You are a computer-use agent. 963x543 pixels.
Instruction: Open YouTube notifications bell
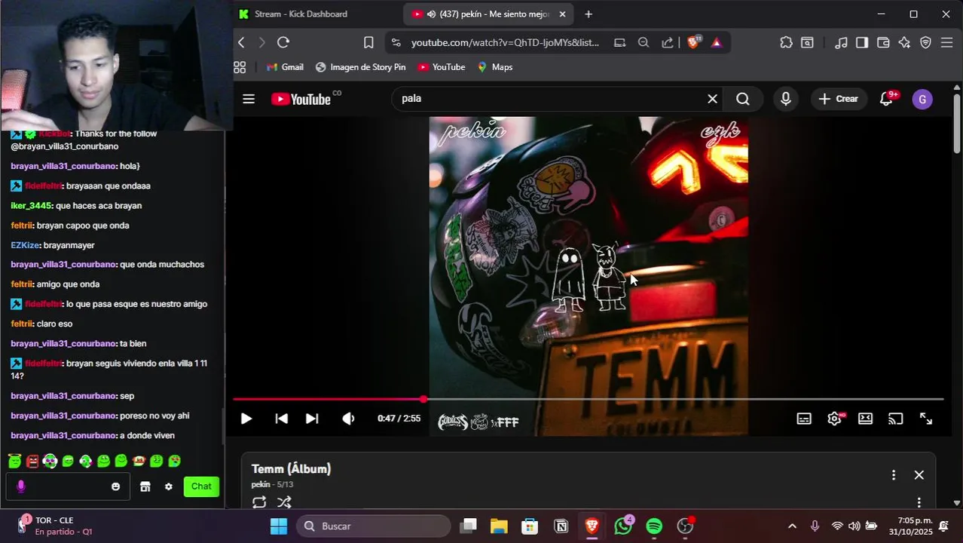pyautogui.click(x=887, y=99)
